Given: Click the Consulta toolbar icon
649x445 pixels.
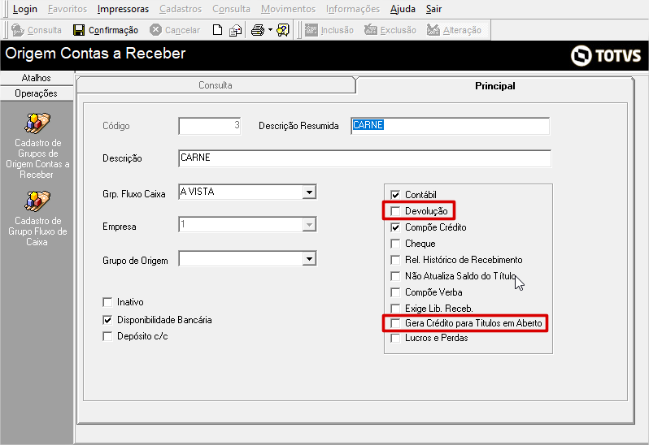Looking at the screenshot, I should click(x=18, y=30).
